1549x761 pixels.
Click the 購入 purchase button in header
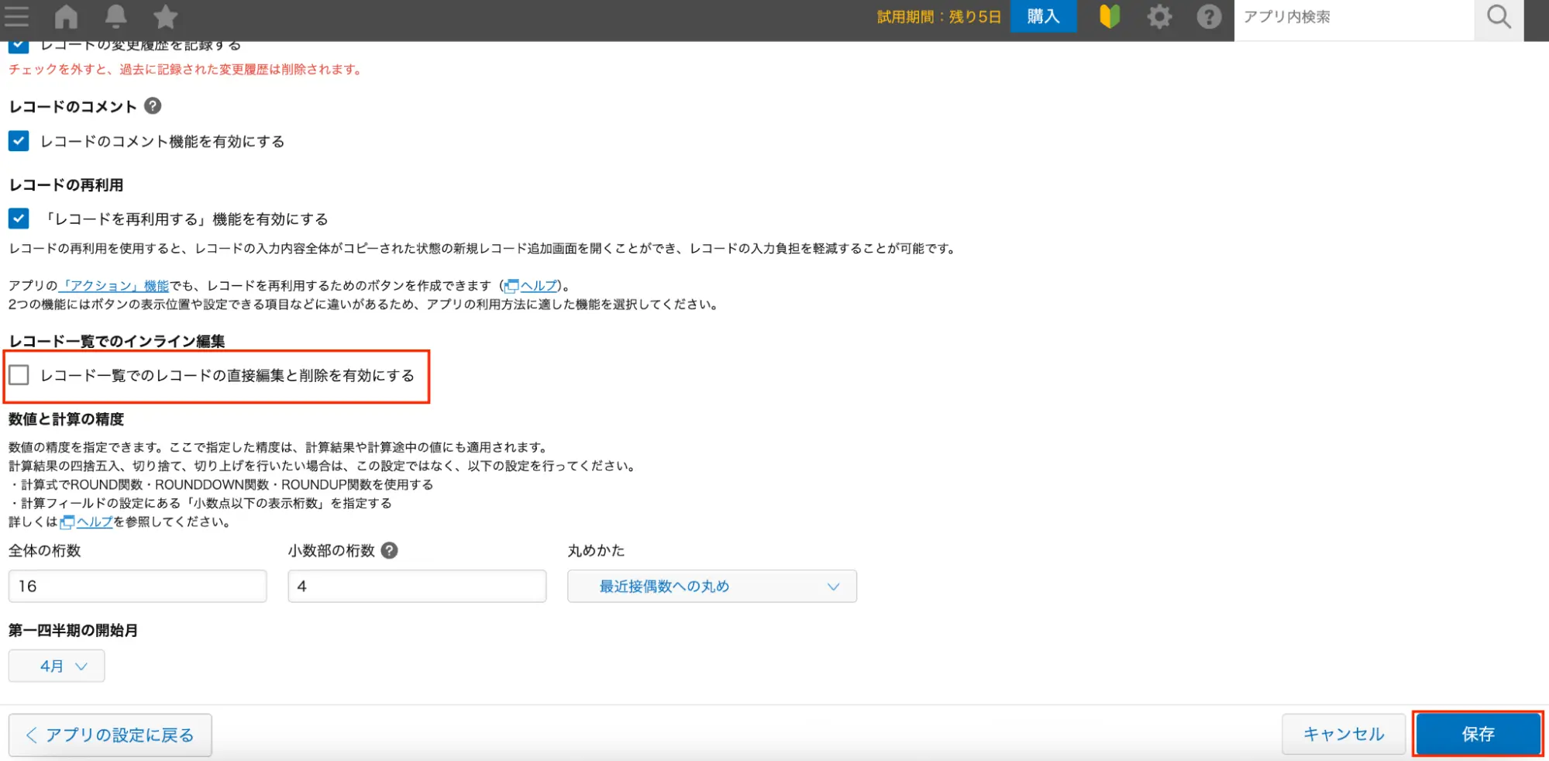tap(1042, 16)
